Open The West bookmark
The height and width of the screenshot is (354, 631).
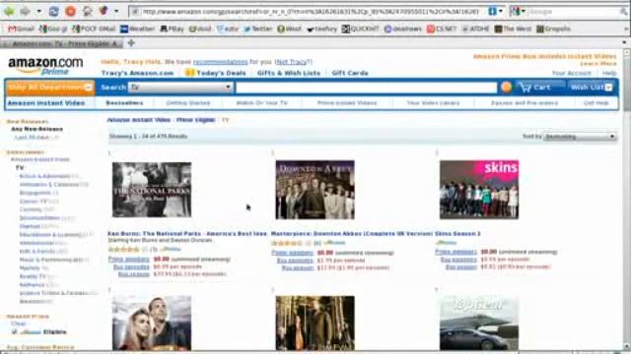pos(513,29)
